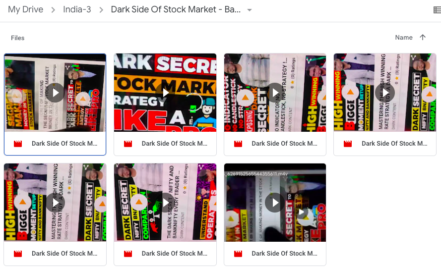This screenshot has height=267, width=441.
Task: Play the 'Dark Secret Stock Market' zoomed video
Action: 165,92
